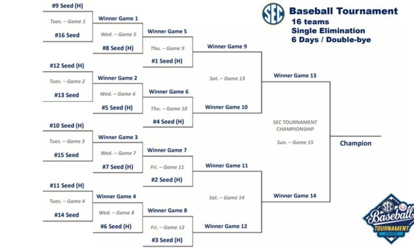Screen dimensions: 414x248
Task: Click the Wed. – Game 6 label
Action: point(118,94)
